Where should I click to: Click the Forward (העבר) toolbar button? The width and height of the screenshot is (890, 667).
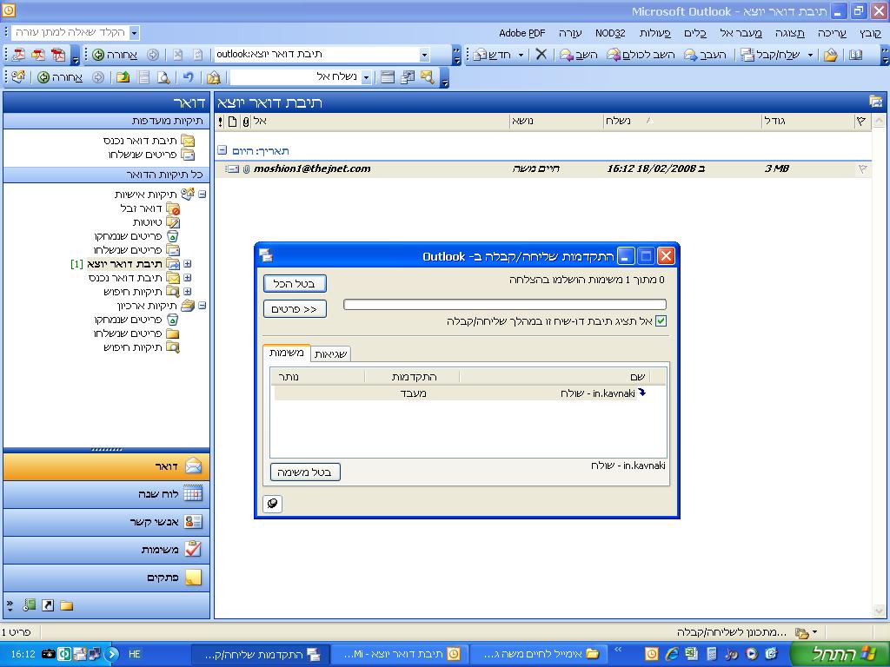pos(706,55)
